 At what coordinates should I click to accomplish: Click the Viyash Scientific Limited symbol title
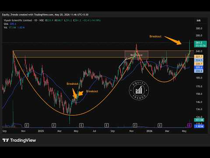[18, 20]
